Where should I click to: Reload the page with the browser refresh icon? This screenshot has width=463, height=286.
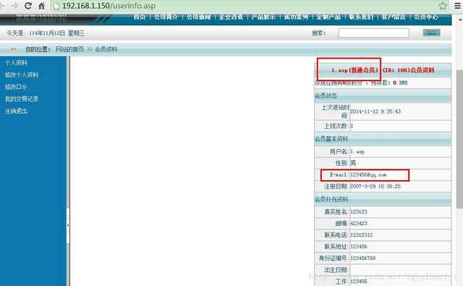28,6
